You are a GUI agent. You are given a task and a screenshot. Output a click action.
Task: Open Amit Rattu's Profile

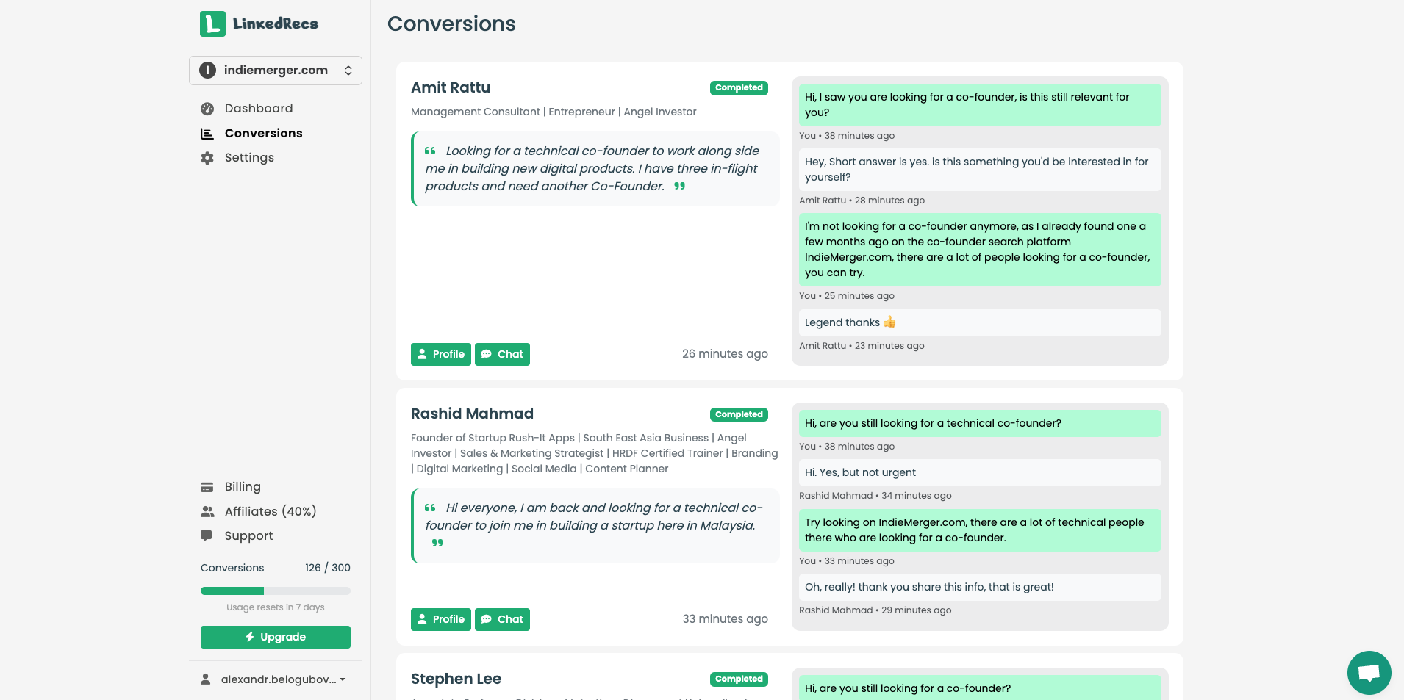click(440, 354)
